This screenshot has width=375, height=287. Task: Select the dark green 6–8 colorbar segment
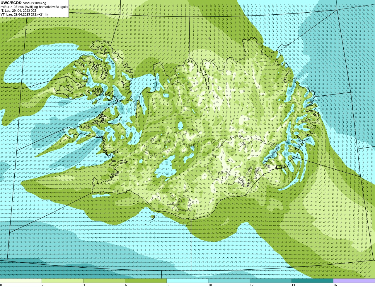tap(146, 281)
